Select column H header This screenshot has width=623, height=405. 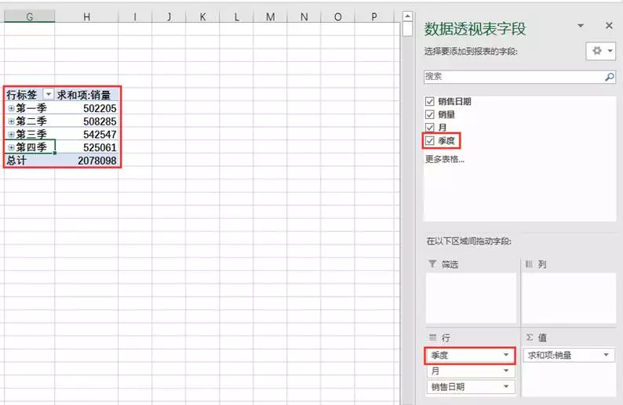click(86, 16)
